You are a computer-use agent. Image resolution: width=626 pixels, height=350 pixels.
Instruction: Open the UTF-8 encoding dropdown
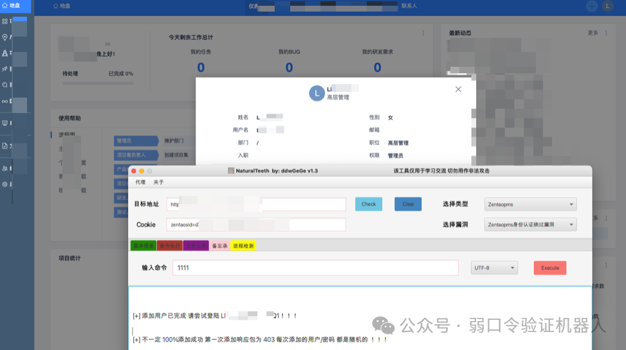pos(494,268)
